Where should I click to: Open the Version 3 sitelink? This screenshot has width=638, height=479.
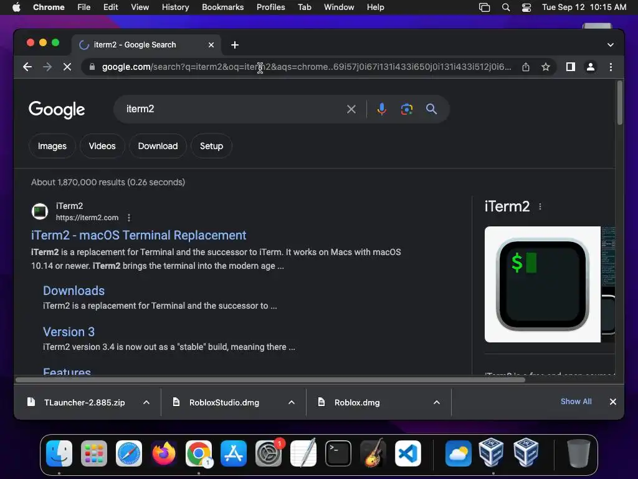(69, 332)
